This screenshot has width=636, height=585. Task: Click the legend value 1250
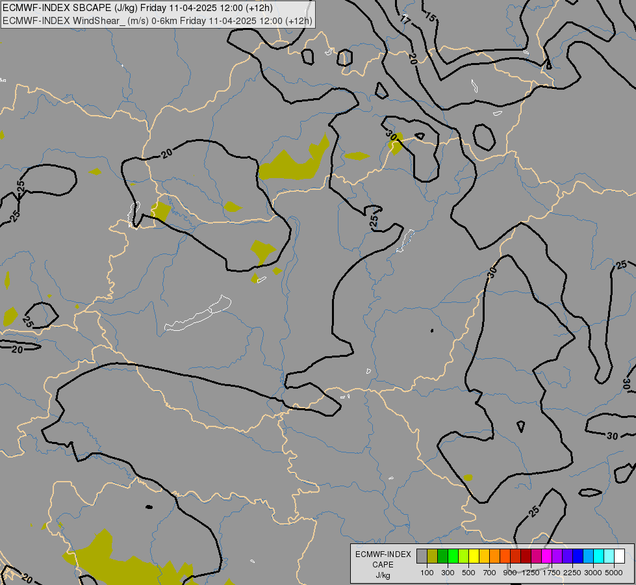tap(531, 573)
